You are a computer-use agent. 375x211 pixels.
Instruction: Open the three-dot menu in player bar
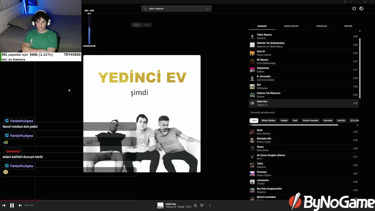210,205
